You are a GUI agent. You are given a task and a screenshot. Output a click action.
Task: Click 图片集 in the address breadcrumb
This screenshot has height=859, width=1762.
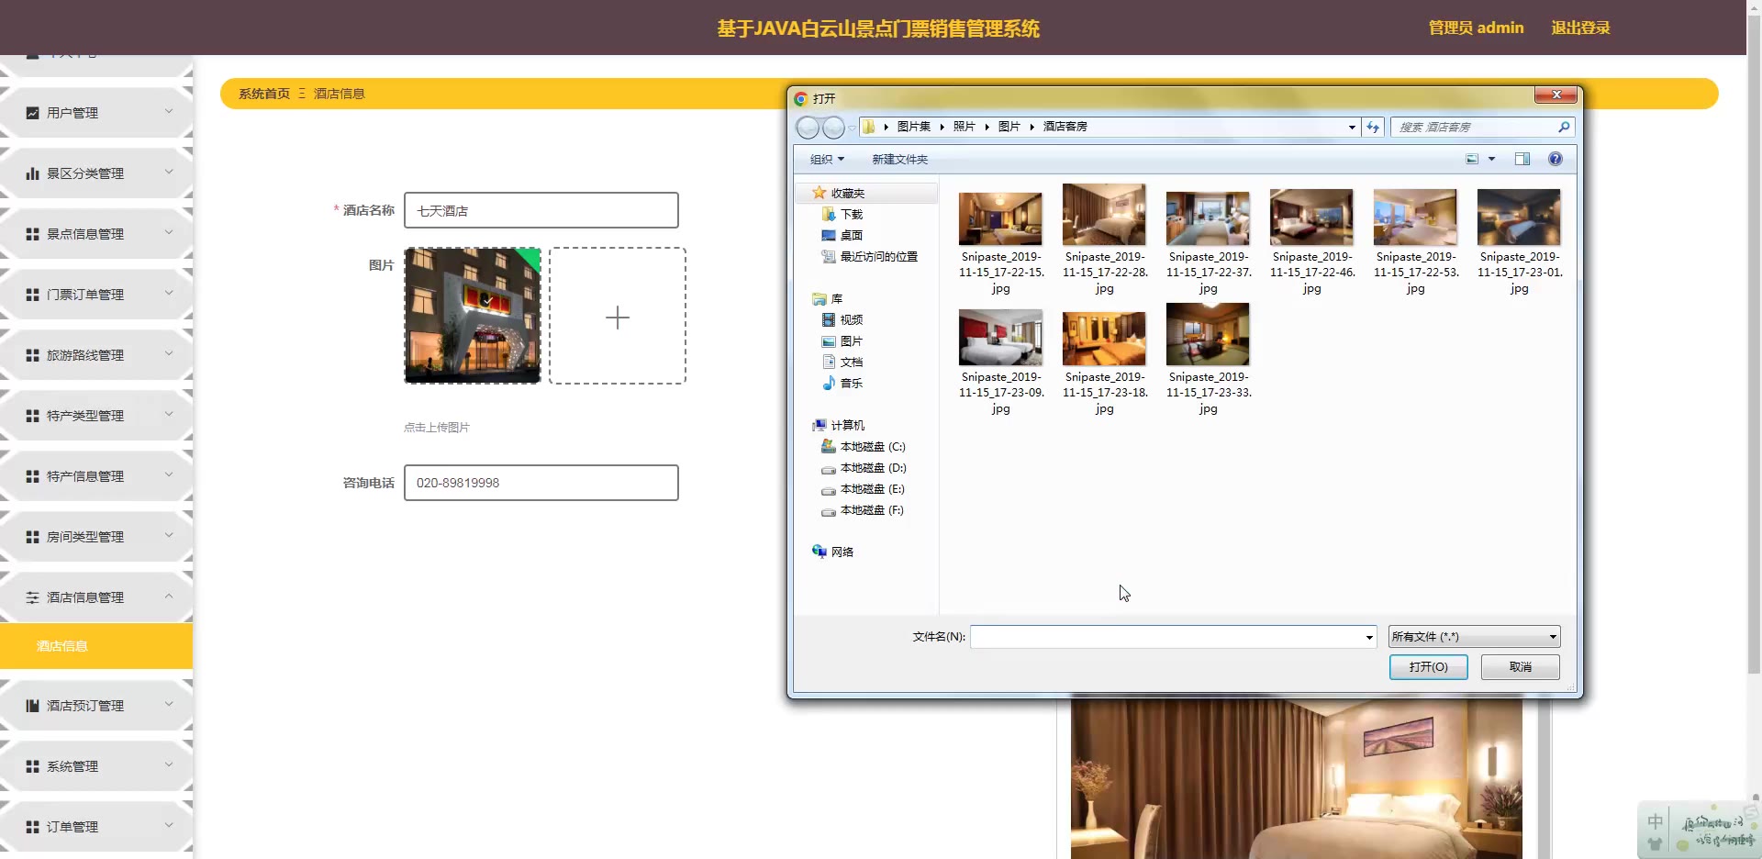tap(913, 127)
